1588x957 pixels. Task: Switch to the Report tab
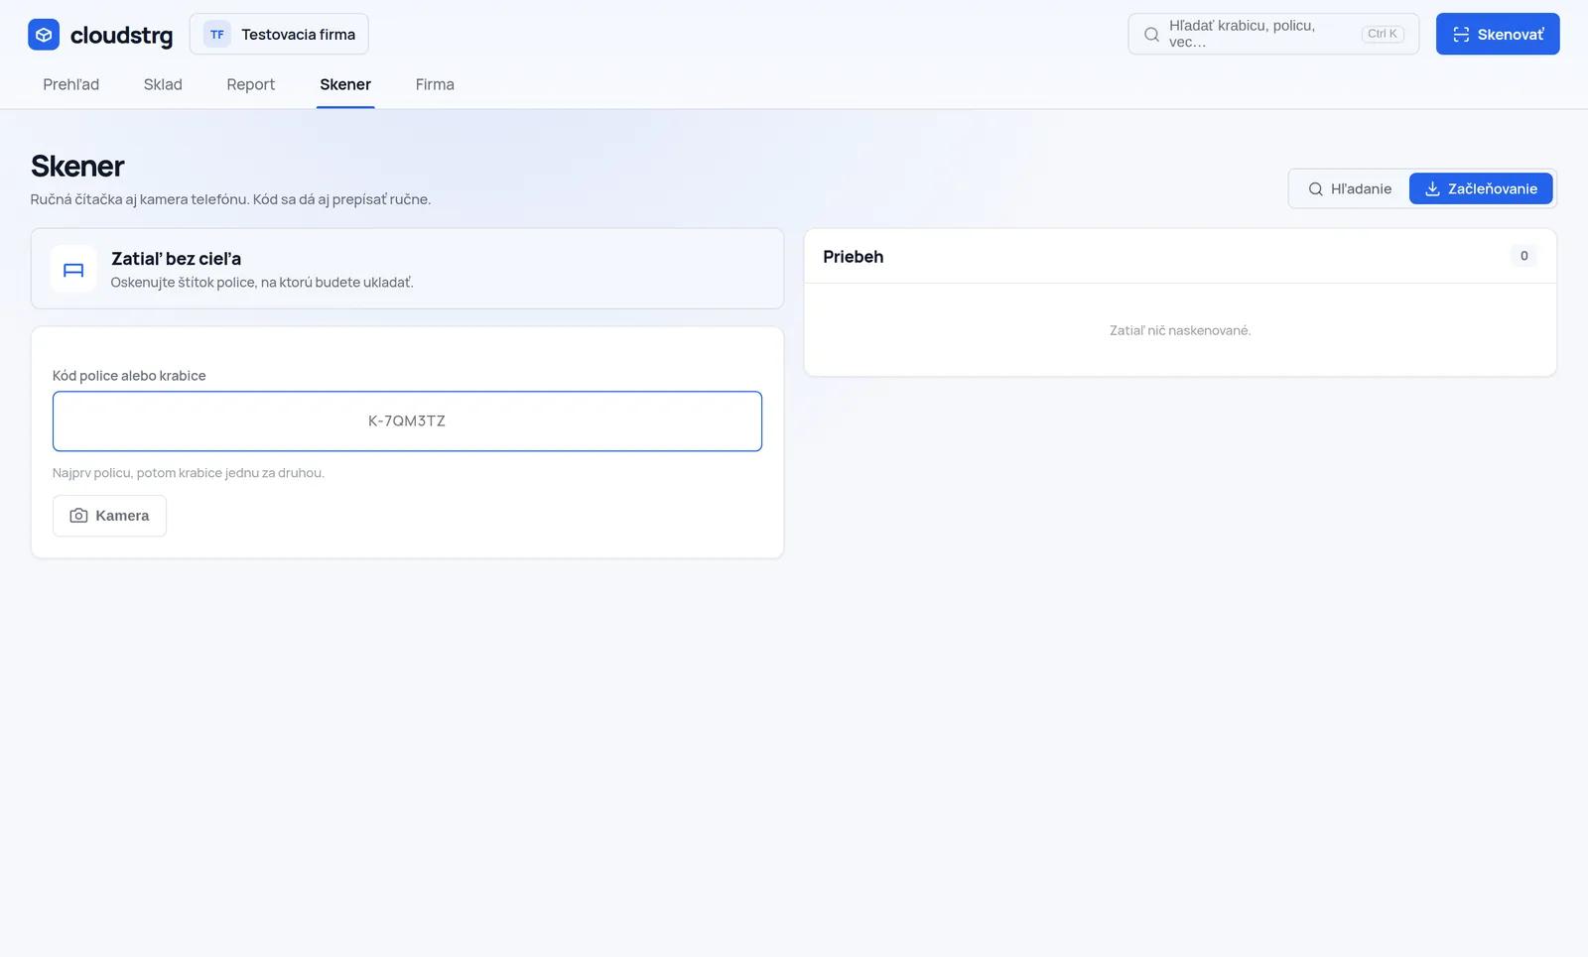251,84
